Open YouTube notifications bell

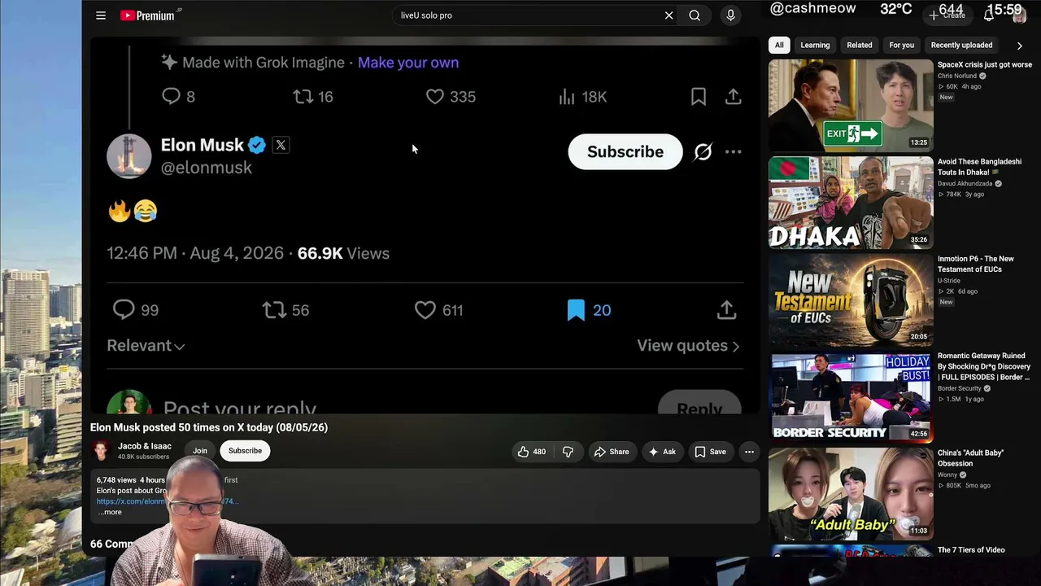pos(989,15)
